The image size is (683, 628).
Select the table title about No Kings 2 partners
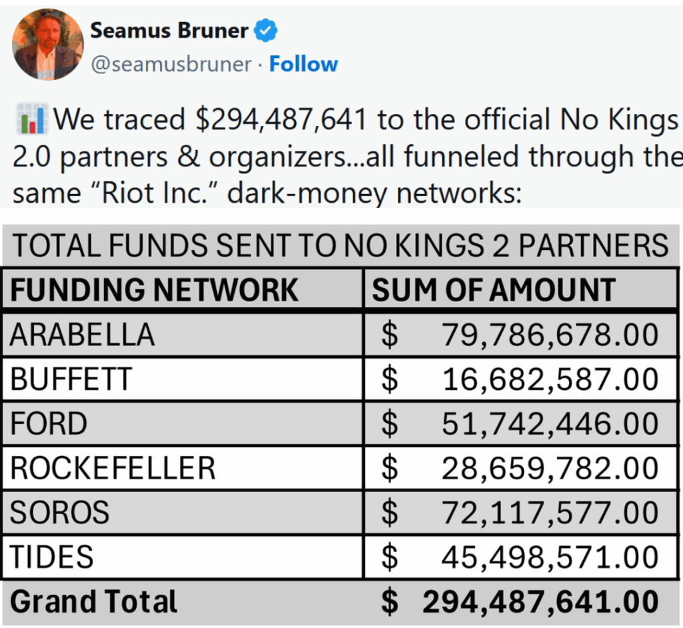tap(340, 246)
